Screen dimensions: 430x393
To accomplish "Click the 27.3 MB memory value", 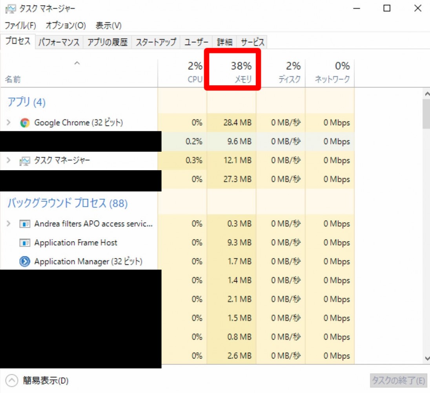I will [x=237, y=179].
